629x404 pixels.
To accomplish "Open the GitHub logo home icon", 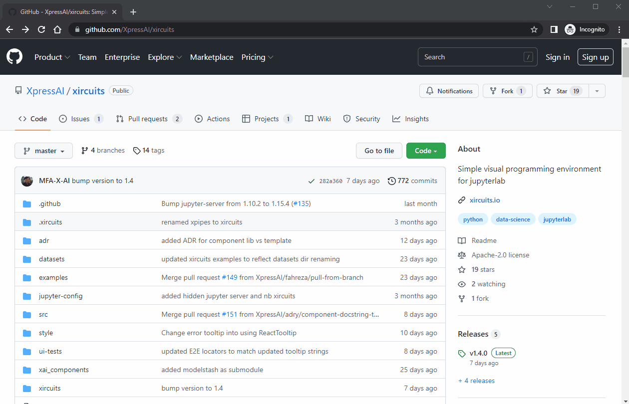I will pos(14,57).
